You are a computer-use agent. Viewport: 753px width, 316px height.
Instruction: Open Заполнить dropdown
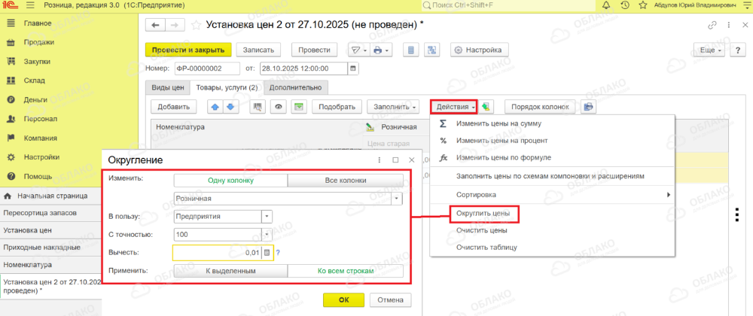pyautogui.click(x=393, y=107)
